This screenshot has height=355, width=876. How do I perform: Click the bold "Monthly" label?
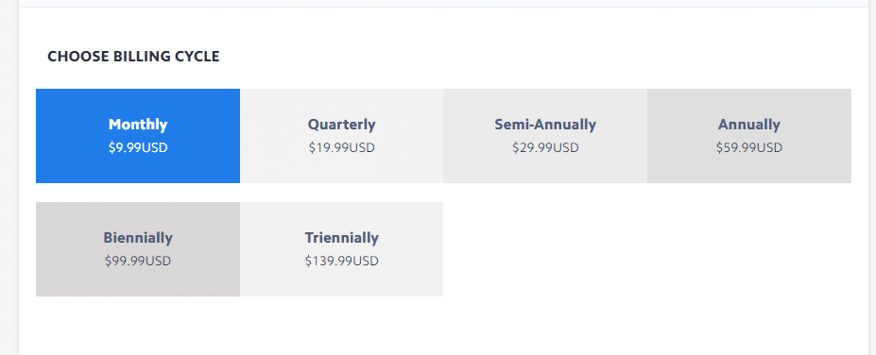pos(138,125)
